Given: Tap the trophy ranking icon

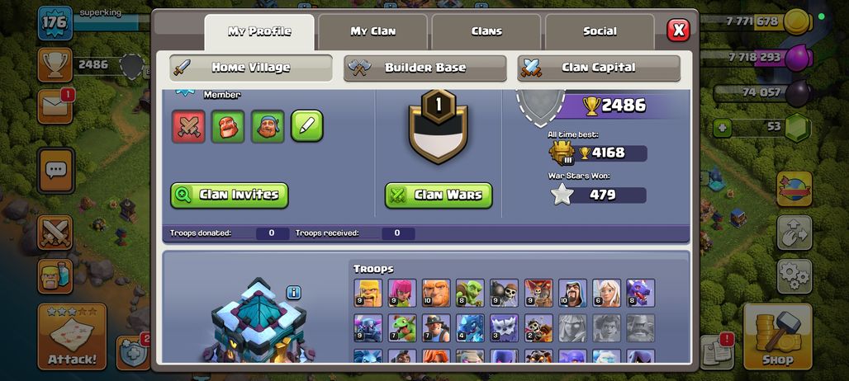Looking at the screenshot, I should click(x=55, y=65).
